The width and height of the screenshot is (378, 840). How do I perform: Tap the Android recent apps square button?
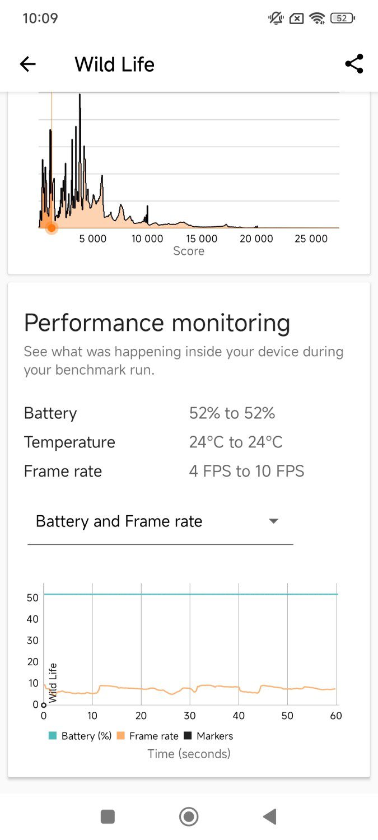tap(108, 816)
